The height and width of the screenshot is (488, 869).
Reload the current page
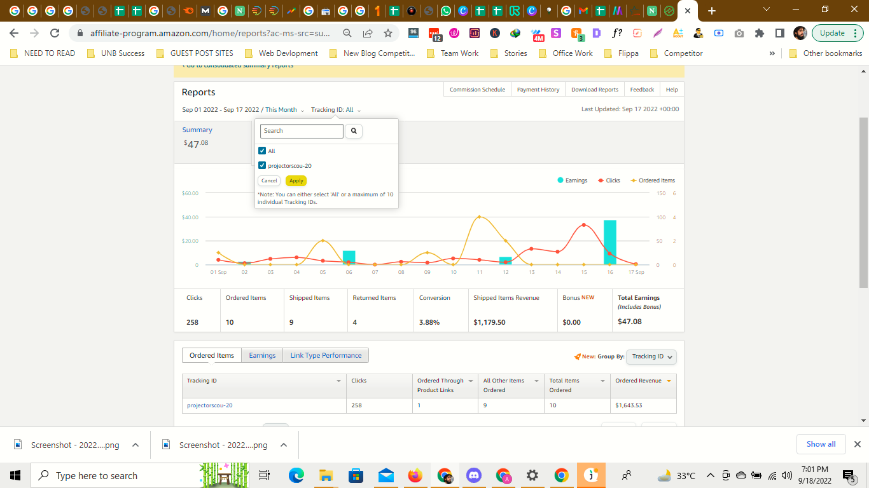click(x=55, y=33)
